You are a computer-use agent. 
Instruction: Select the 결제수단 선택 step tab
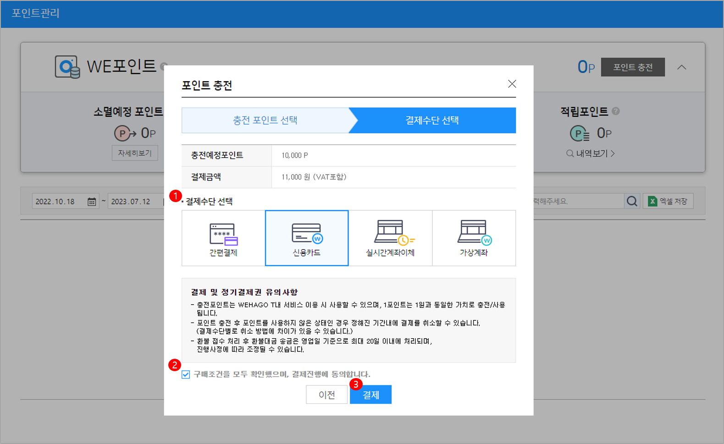(x=432, y=121)
